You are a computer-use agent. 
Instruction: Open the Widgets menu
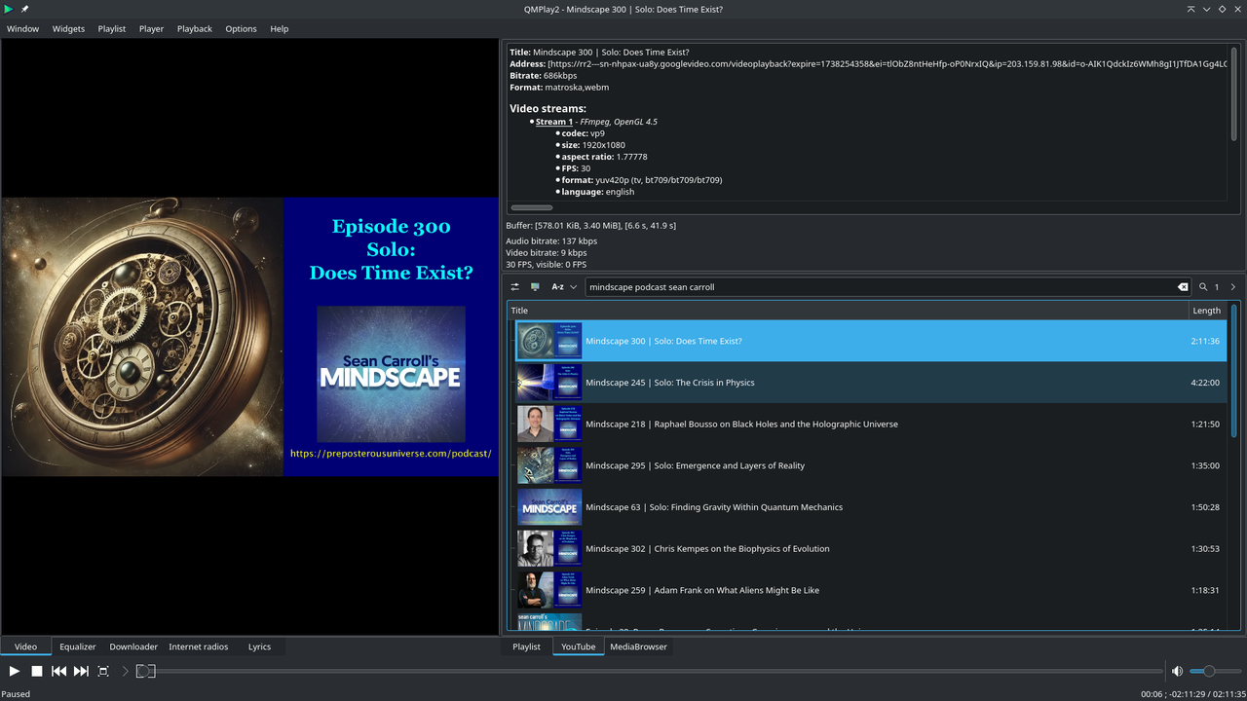click(68, 28)
